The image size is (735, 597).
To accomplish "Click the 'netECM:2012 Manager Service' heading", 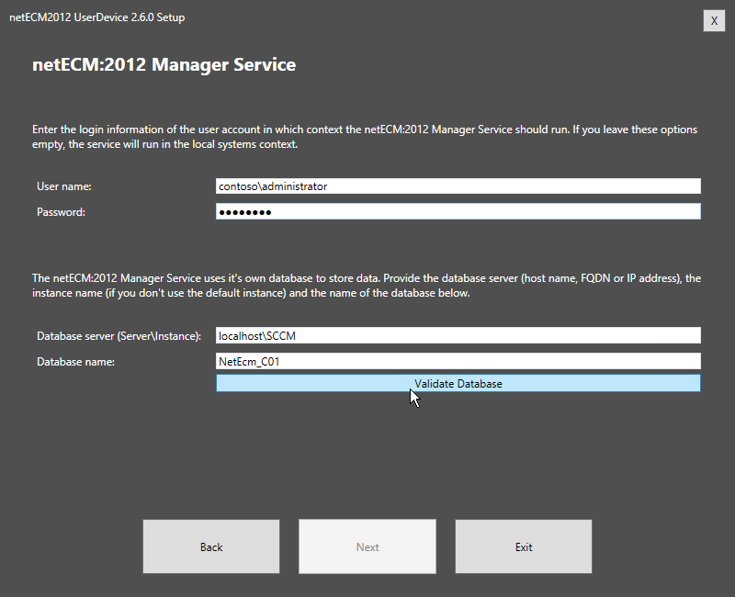I will tap(164, 64).
